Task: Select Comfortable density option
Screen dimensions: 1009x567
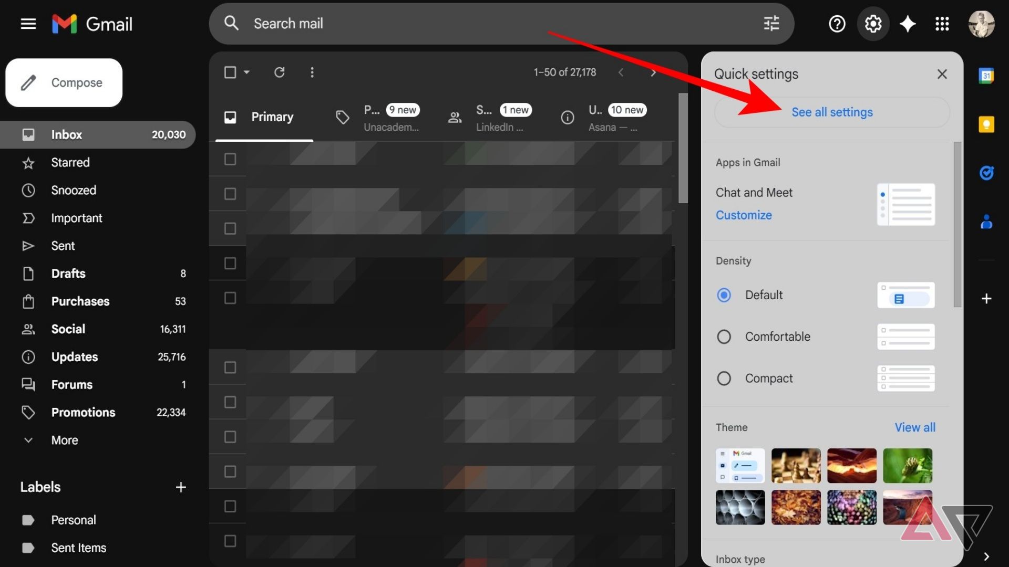Action: tap(724, 337)
